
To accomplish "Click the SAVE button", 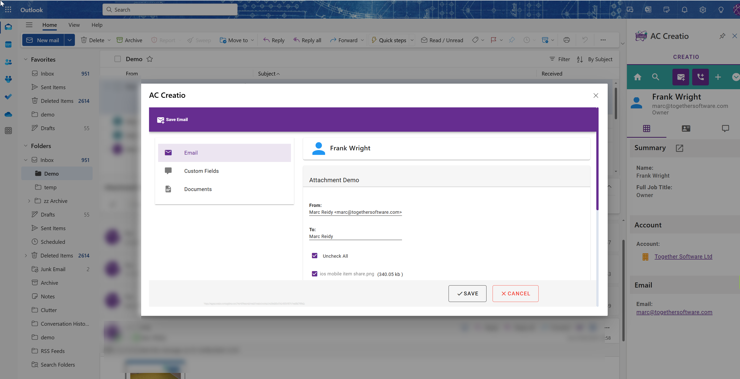I will click(x=467, y=294).
